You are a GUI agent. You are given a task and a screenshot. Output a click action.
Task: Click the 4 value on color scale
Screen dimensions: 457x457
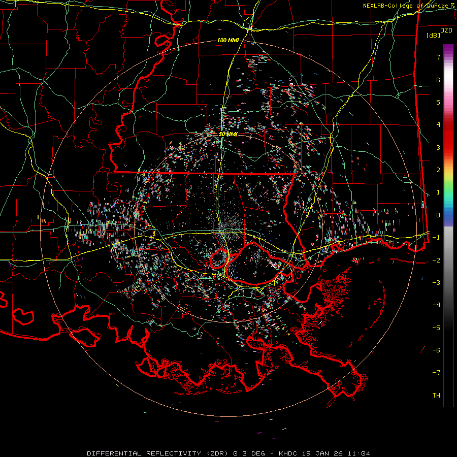(x=438, y=125)
